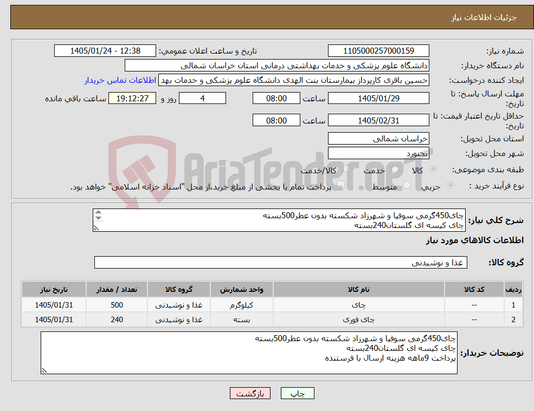The height and width of the screenshot is (411, 534).
Task: Click the شرح کلی نیاز text area
Action: point(279,220)
